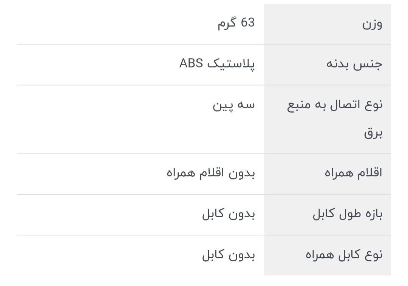
Task: Click the word ABS in the material value
Action: (191, 63)
